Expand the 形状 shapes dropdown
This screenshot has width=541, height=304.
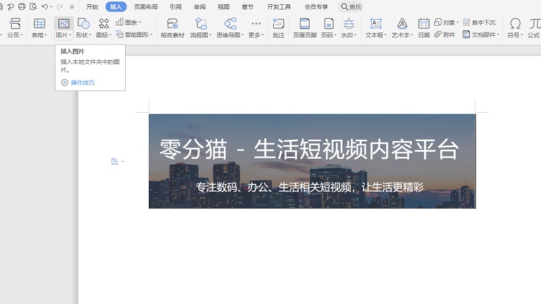(83, 35)
